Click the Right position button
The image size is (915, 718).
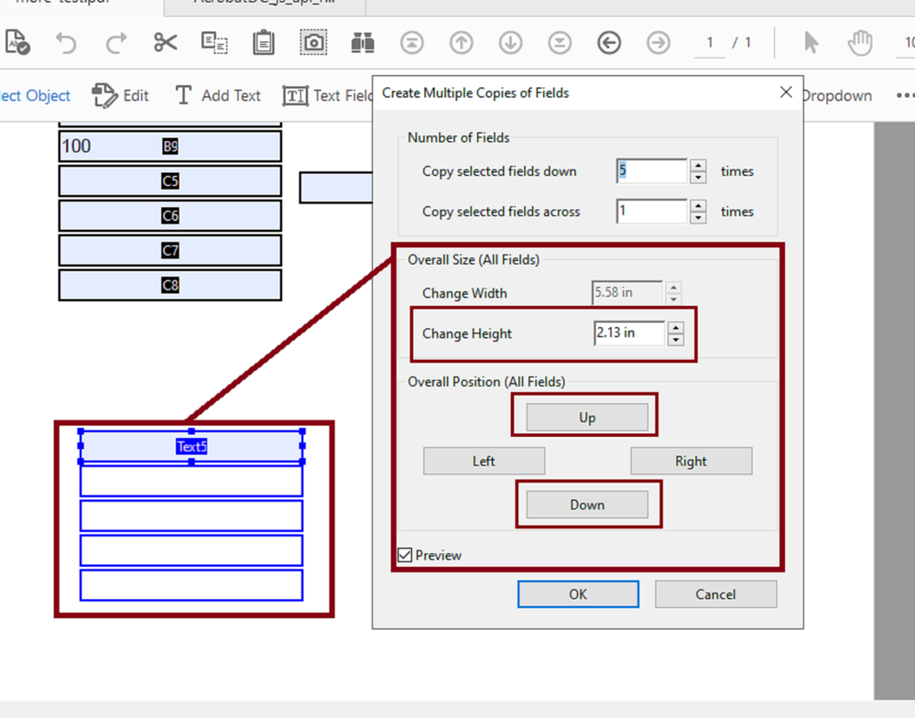[x=691, y=462]
